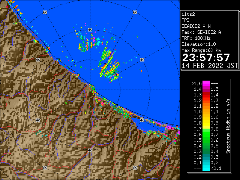Click the timestamp "23:57:57"
The image size is (240, 180).
tap(206, 57)
